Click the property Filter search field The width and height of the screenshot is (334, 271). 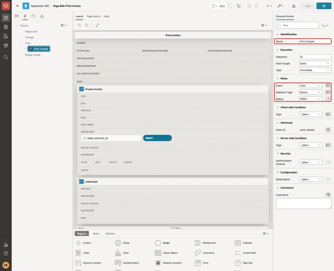pos(297,25)
